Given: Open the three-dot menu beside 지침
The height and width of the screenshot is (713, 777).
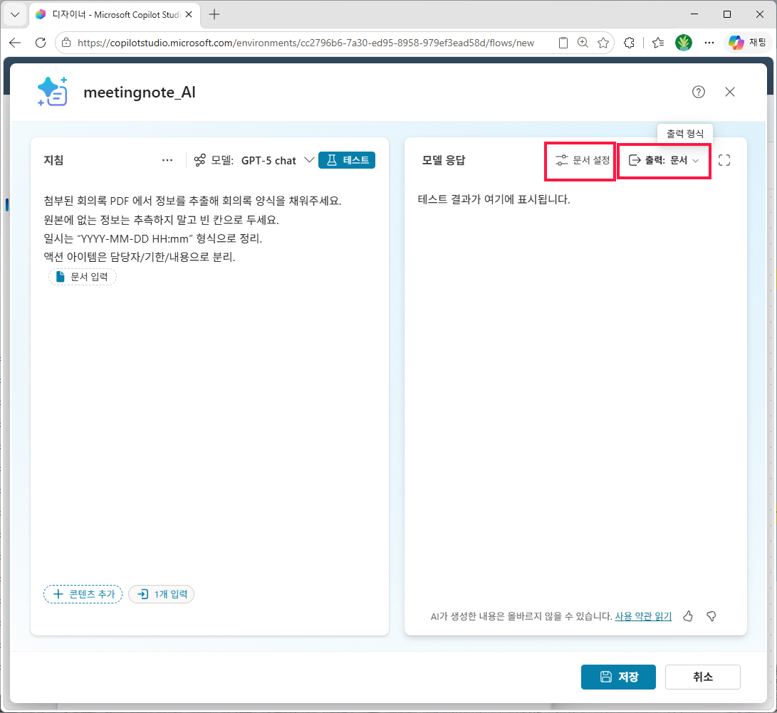Looking at the screenshot, I should [x=167, y=160].
